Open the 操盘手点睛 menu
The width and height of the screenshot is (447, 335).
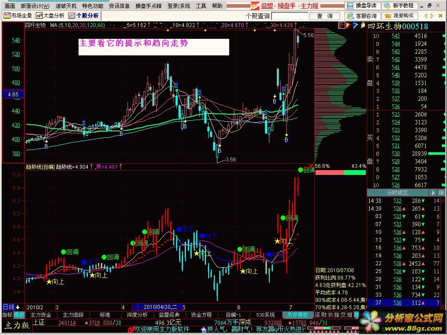coord(148,6)
